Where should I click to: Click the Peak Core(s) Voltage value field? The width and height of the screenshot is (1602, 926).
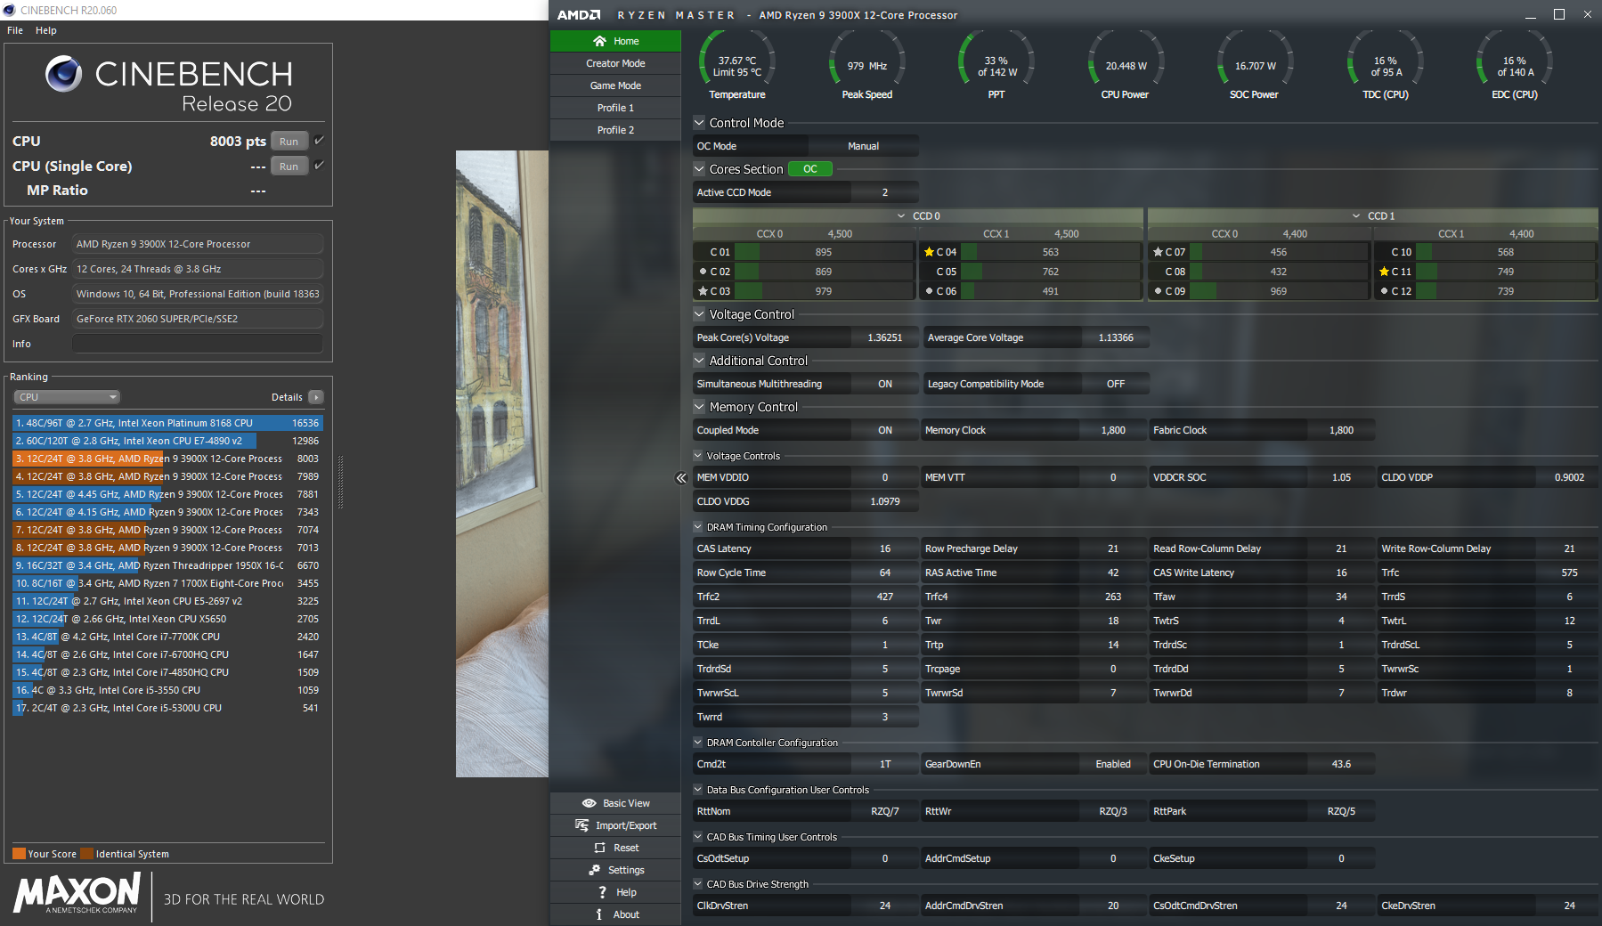[884, 337]
